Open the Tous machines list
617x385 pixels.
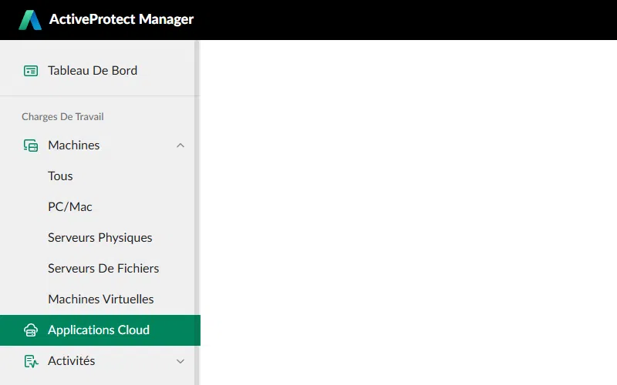pyautogui.click(x=60, y=176)
